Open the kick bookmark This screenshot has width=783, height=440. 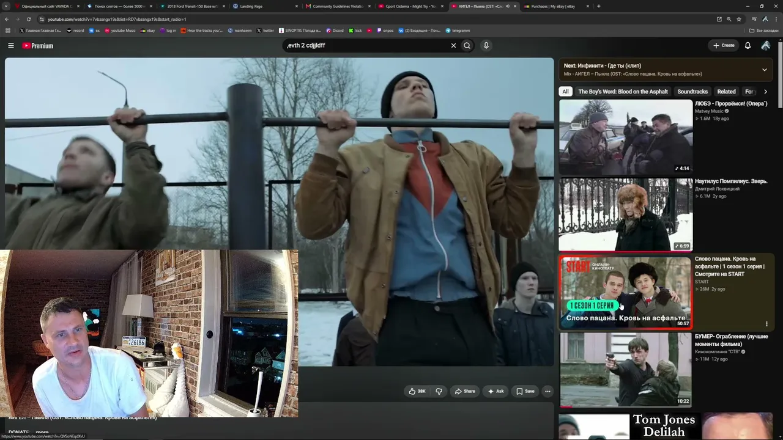click(x=355, y=30)
